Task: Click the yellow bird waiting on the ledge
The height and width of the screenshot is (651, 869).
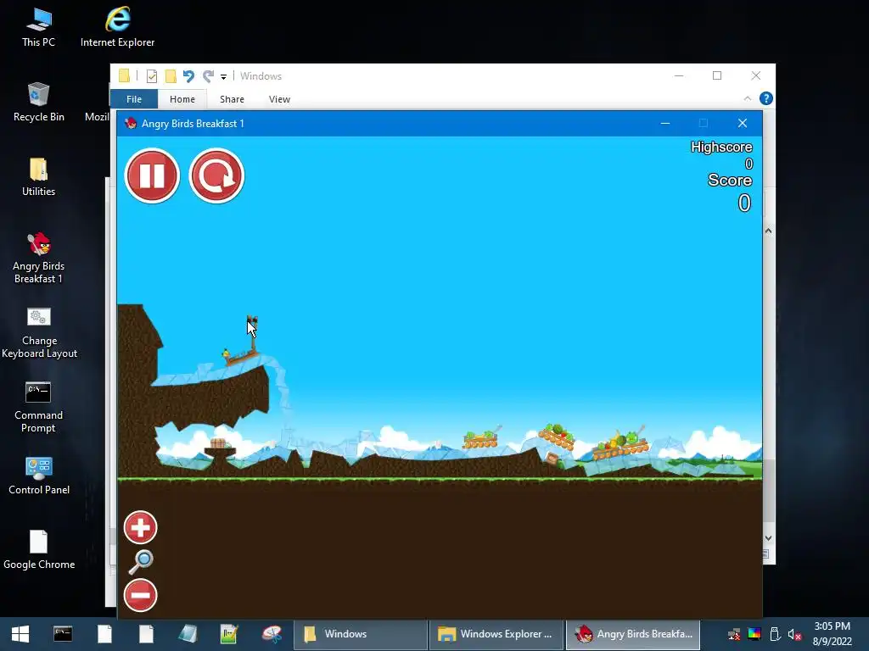Action: 226,353
